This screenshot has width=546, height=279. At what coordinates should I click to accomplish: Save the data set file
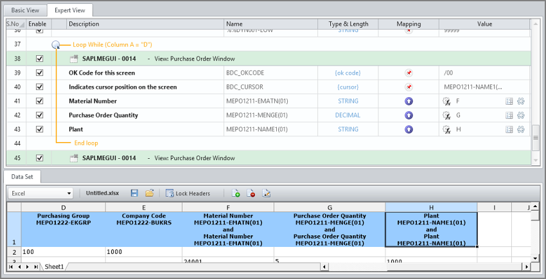(x=134, y=193)
